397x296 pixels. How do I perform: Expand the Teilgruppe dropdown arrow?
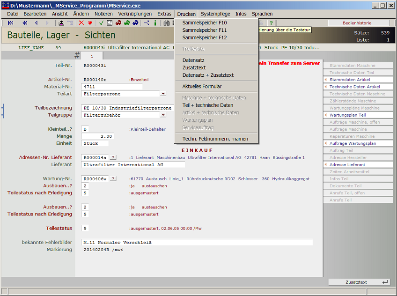click(x=163, y=115)
